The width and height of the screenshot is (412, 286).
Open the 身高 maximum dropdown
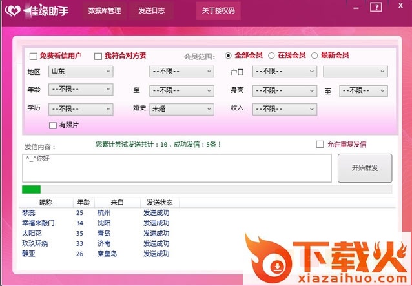(x=364, y=91)
